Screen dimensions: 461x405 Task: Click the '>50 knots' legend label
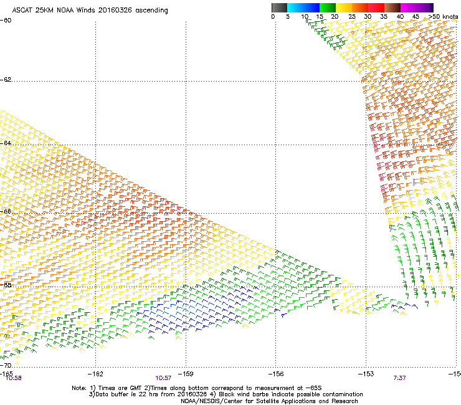coord(443,16)
